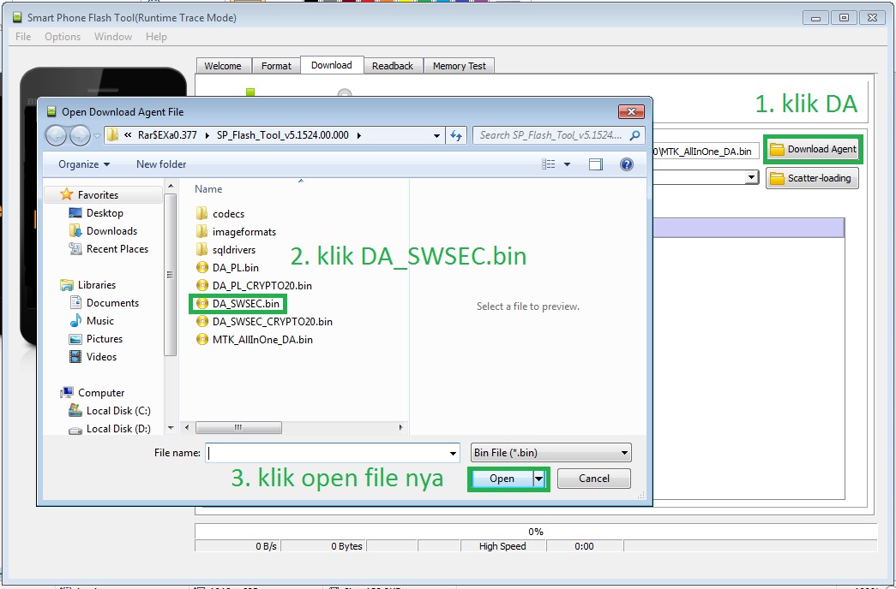
Task: Switch to the Memory Test tab
Action: pos(459,66)
